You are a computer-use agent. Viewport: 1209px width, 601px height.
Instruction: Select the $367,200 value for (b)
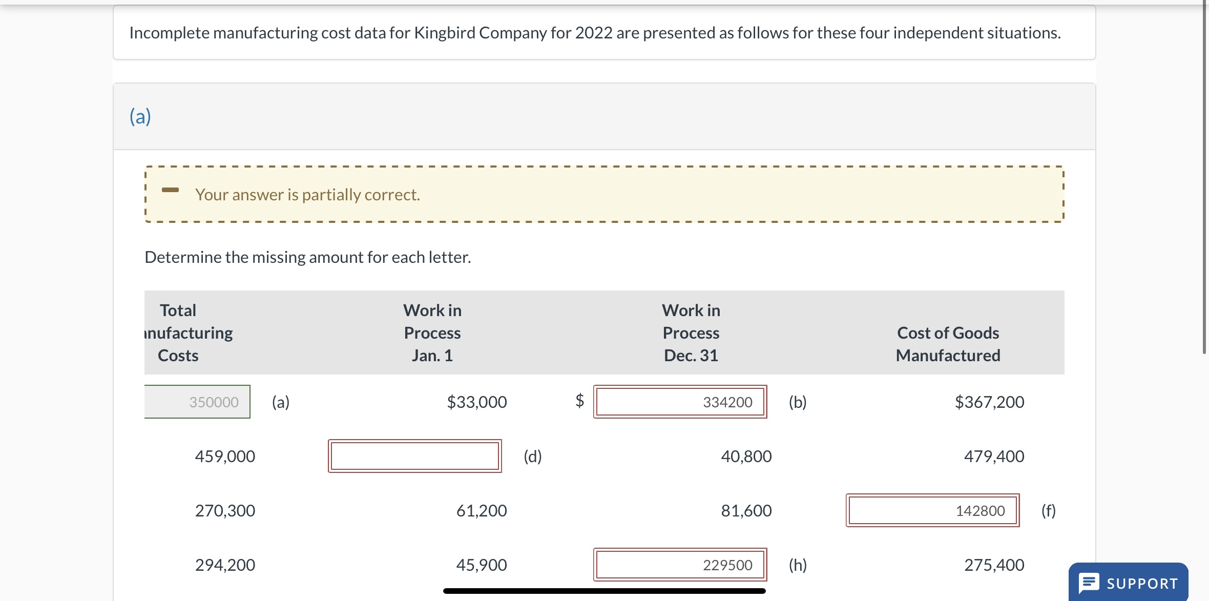click(988, 402)
